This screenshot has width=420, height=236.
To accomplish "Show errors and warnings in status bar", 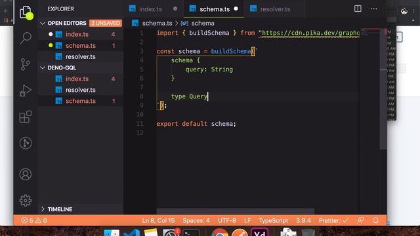I will pyautogui.click(x=34, y=220).
